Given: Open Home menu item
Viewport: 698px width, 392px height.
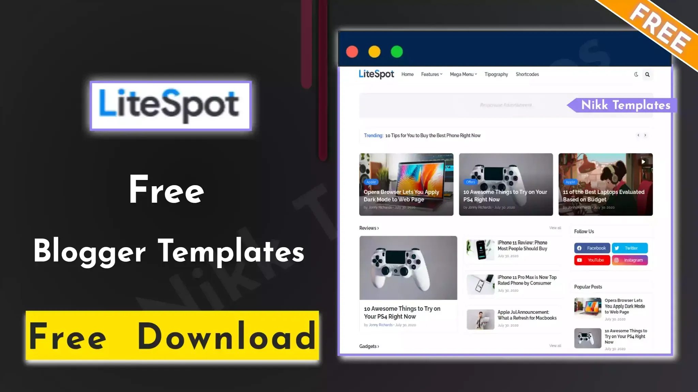Looking at the screenshot, I should [x=408, y=74].
